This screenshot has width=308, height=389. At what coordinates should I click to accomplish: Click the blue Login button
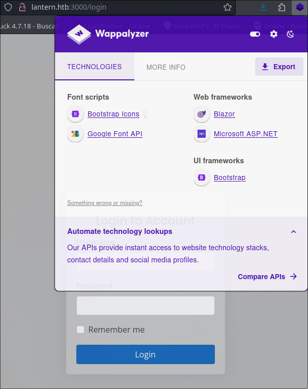(x=145, y=354)
